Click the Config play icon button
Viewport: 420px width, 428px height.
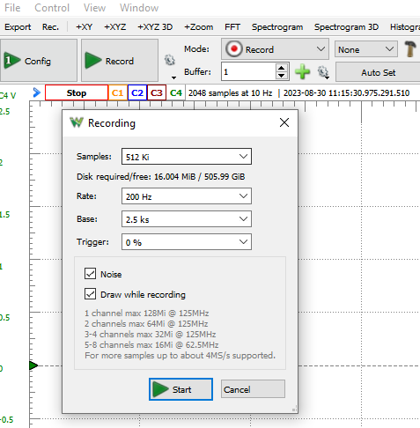click(x=39, y=61)
